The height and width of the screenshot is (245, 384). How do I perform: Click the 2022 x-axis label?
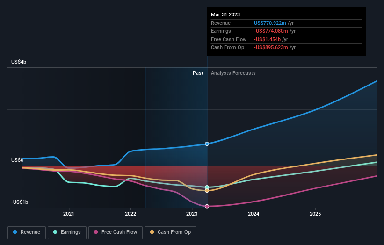tap(130, 214)
